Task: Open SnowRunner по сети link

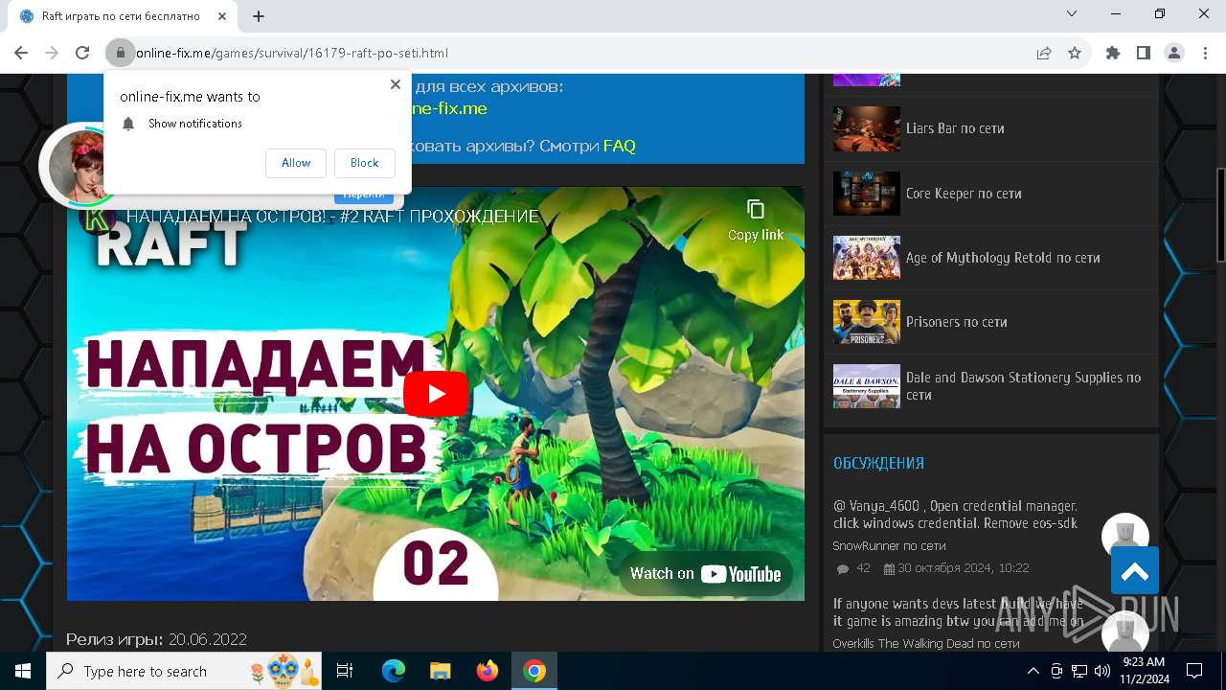Action: pos(889,546)
